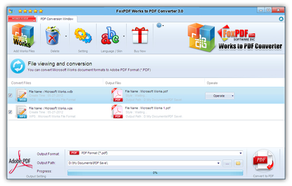Expand the Language / Skin dropdown arrow
The height and width of the screenshot is (186, 292).
pyautogui.click(x=124, y=36)
